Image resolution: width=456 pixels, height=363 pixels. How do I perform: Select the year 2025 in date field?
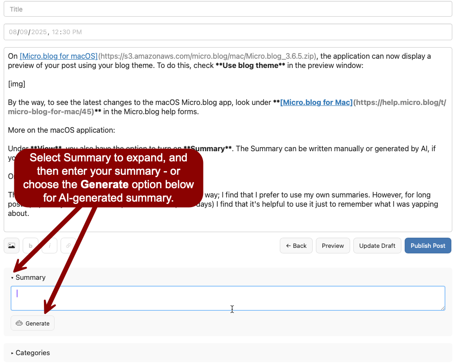[x=39, y=32]
